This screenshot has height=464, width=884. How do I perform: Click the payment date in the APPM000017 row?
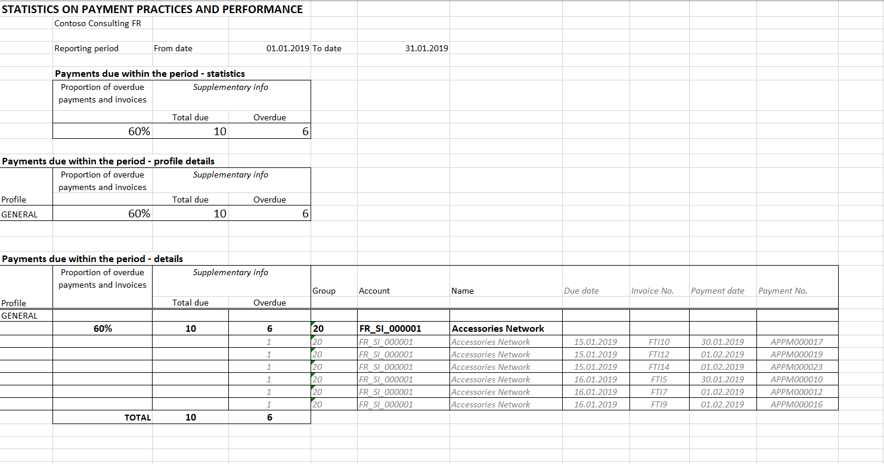722,342
